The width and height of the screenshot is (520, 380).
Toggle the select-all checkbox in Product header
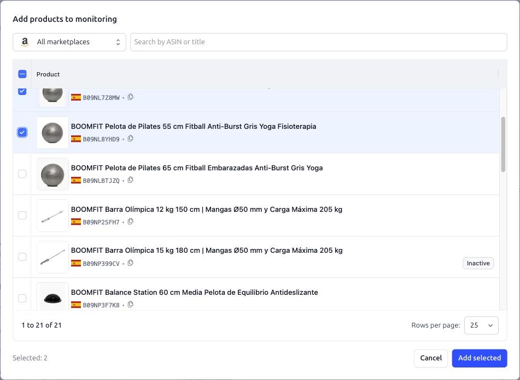point(22,74)
